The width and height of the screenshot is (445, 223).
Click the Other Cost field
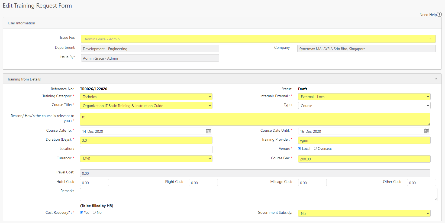tap(421, 183)
